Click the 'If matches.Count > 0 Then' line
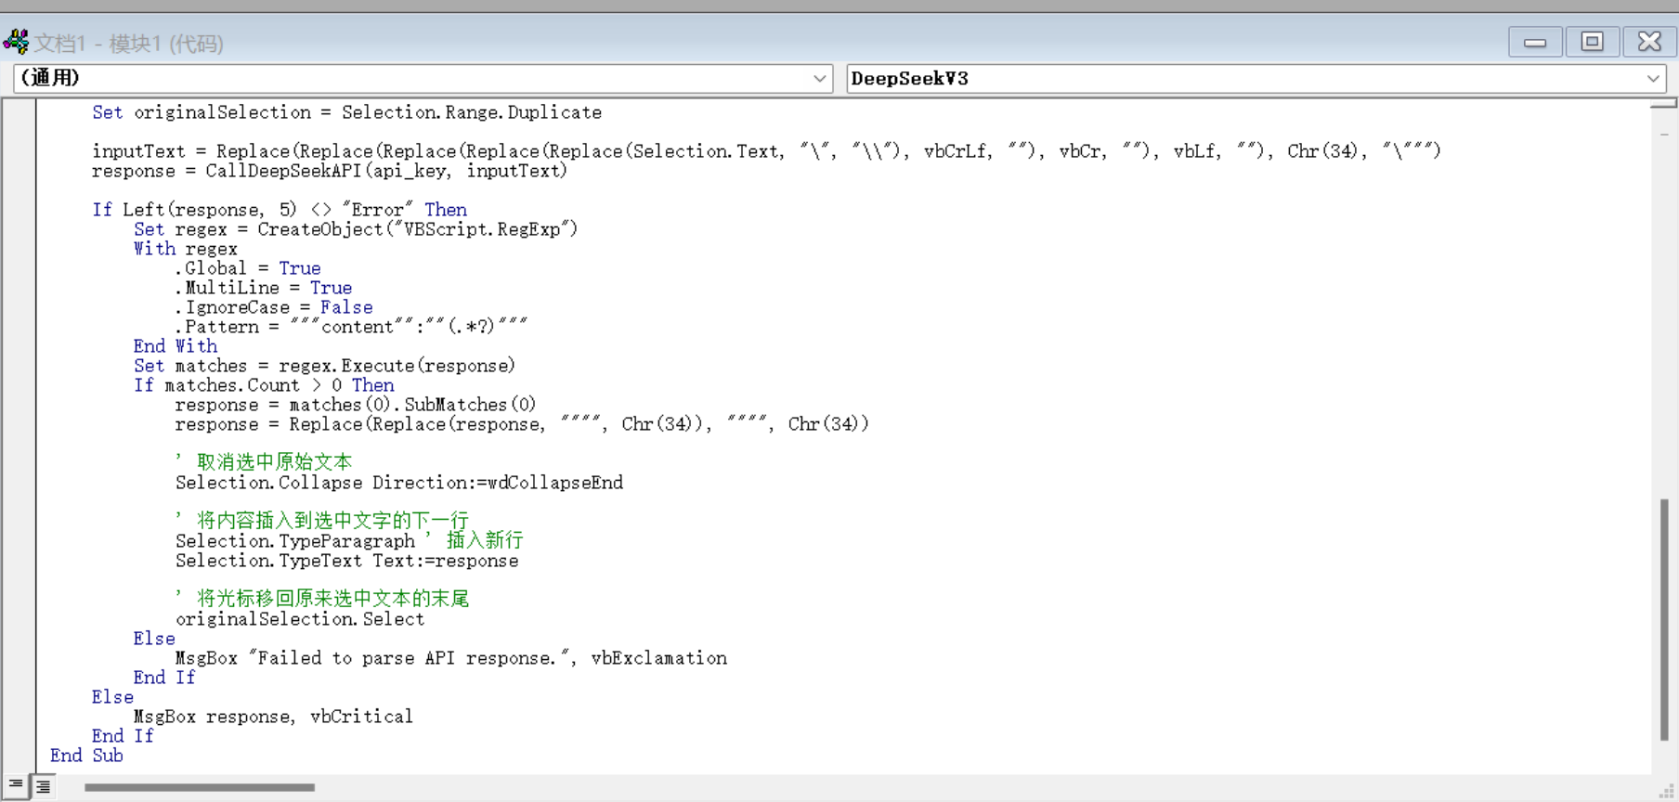Screen dimensions: 1679x802 click(264, 385)
